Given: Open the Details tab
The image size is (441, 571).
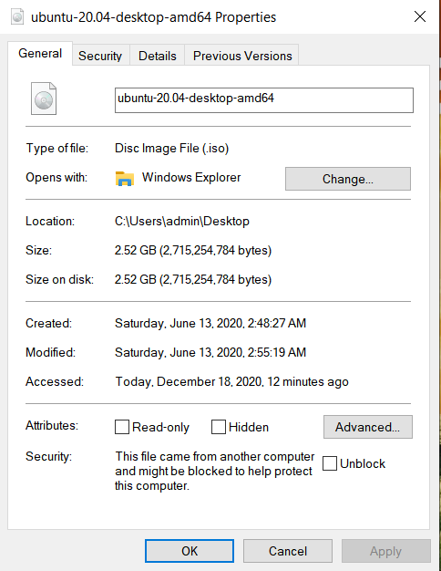Looking at the screenshot, I should [158, 56].
